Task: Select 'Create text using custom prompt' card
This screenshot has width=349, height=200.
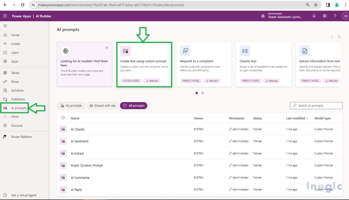Action: (x=144, y=64)
